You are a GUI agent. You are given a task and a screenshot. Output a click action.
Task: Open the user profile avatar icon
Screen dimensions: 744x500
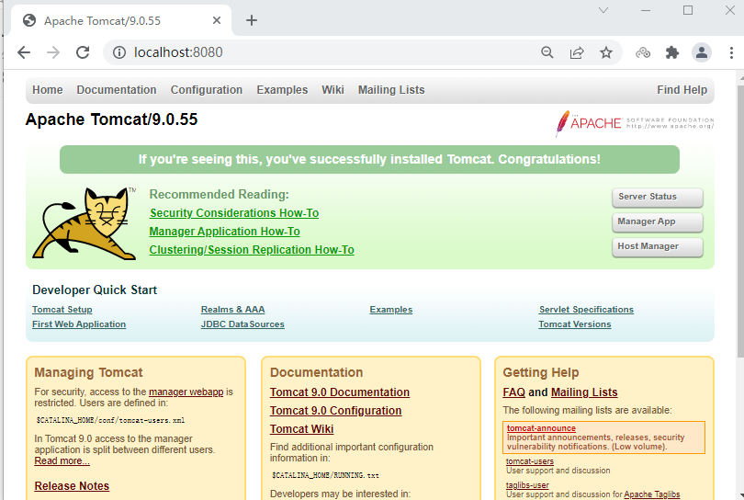point(702,52)
